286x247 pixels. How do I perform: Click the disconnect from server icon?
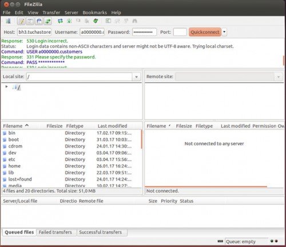[87, 21]
